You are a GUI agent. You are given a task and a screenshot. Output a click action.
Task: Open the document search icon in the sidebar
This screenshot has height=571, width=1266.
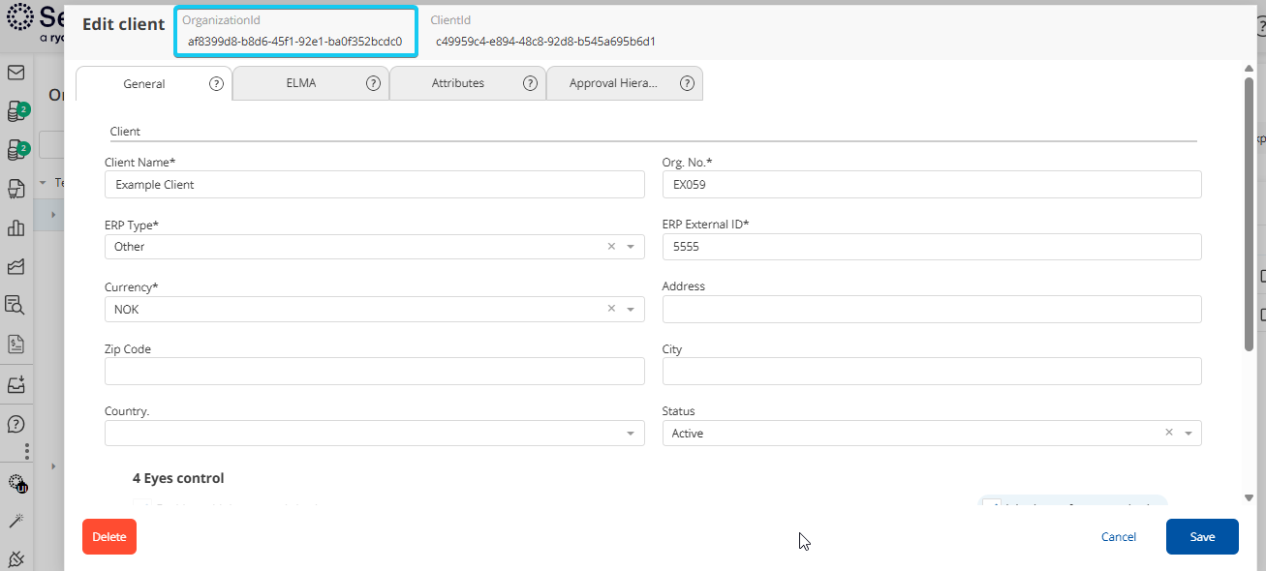(x=16, y=305)
